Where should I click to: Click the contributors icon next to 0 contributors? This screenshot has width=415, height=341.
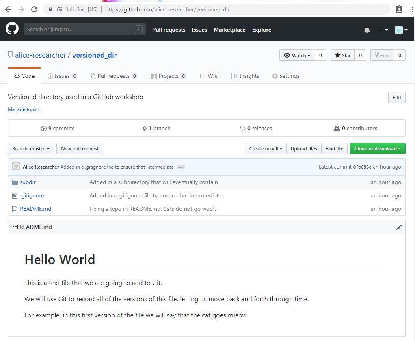[x=337, y=128]
